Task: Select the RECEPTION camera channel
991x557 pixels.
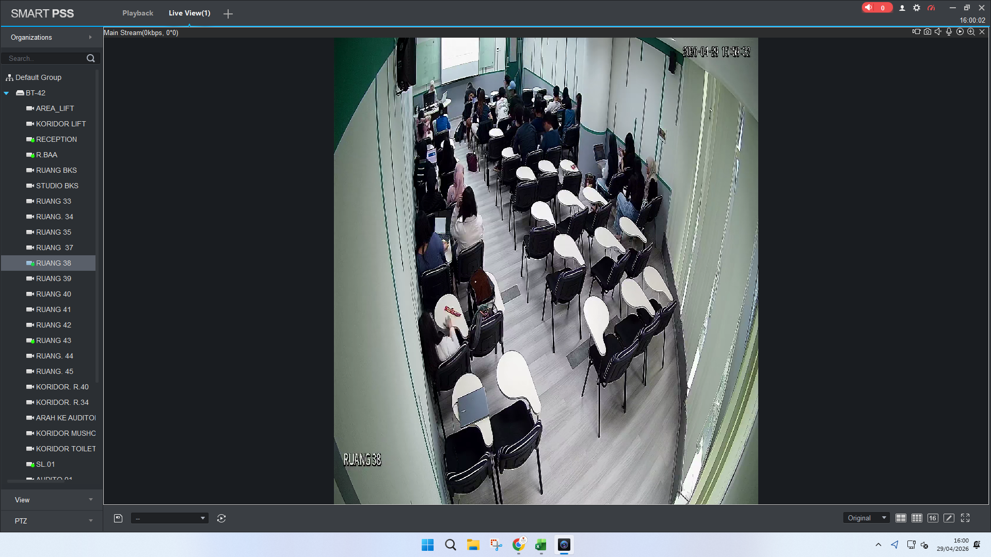Action: pyautogui.click(x=56, y=139)
